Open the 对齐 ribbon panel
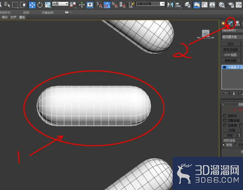Image resolution: width=243 pixels, height=190 pixels. (14, 17)
